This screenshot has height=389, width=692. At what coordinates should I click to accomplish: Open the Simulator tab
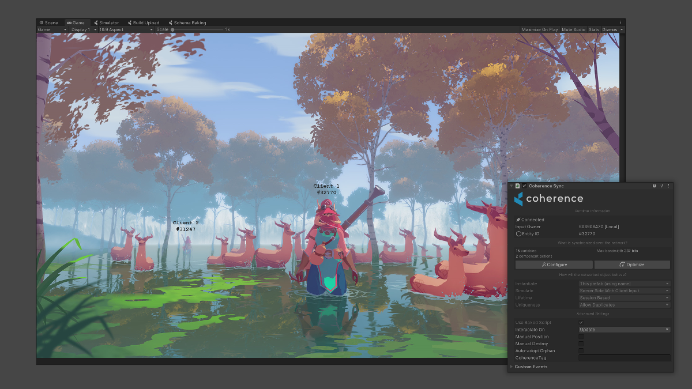pos(106,22)
